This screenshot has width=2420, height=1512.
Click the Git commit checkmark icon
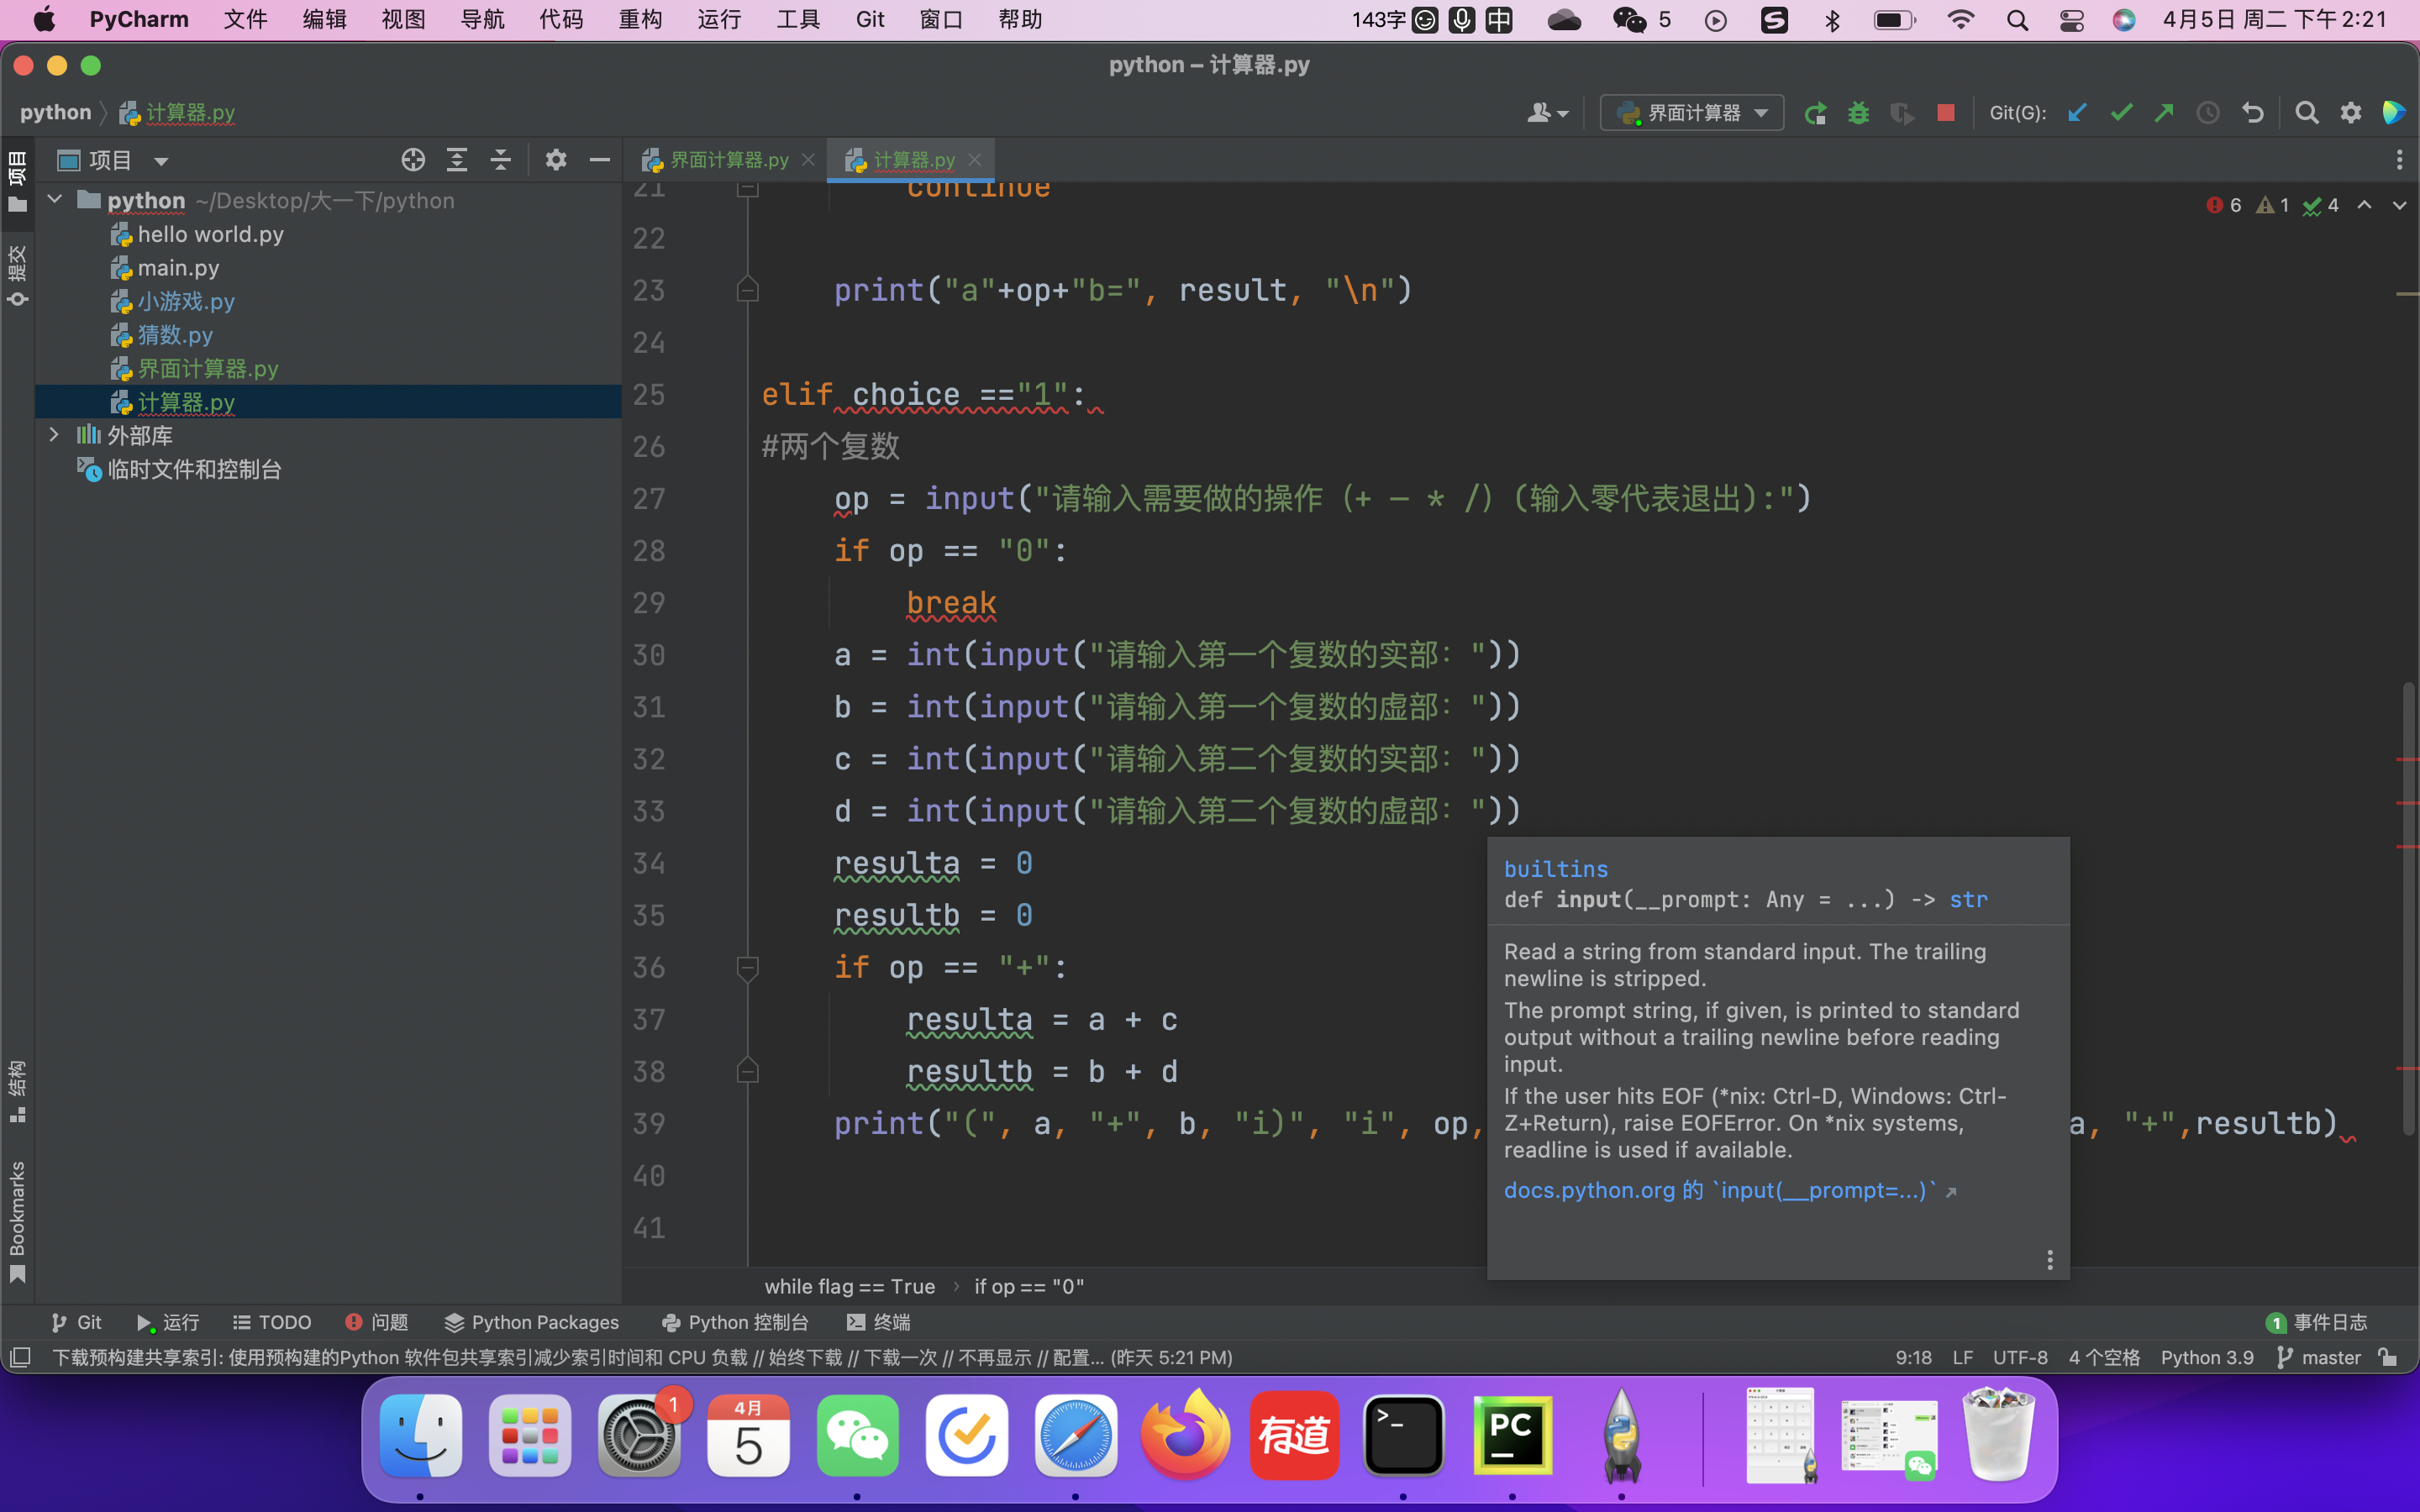[x=2120, y=113]
